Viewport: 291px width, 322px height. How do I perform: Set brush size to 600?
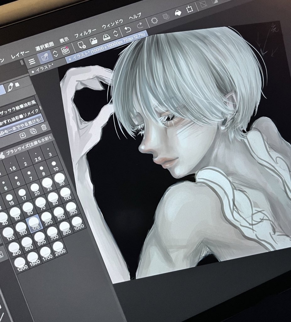point(40,239)
